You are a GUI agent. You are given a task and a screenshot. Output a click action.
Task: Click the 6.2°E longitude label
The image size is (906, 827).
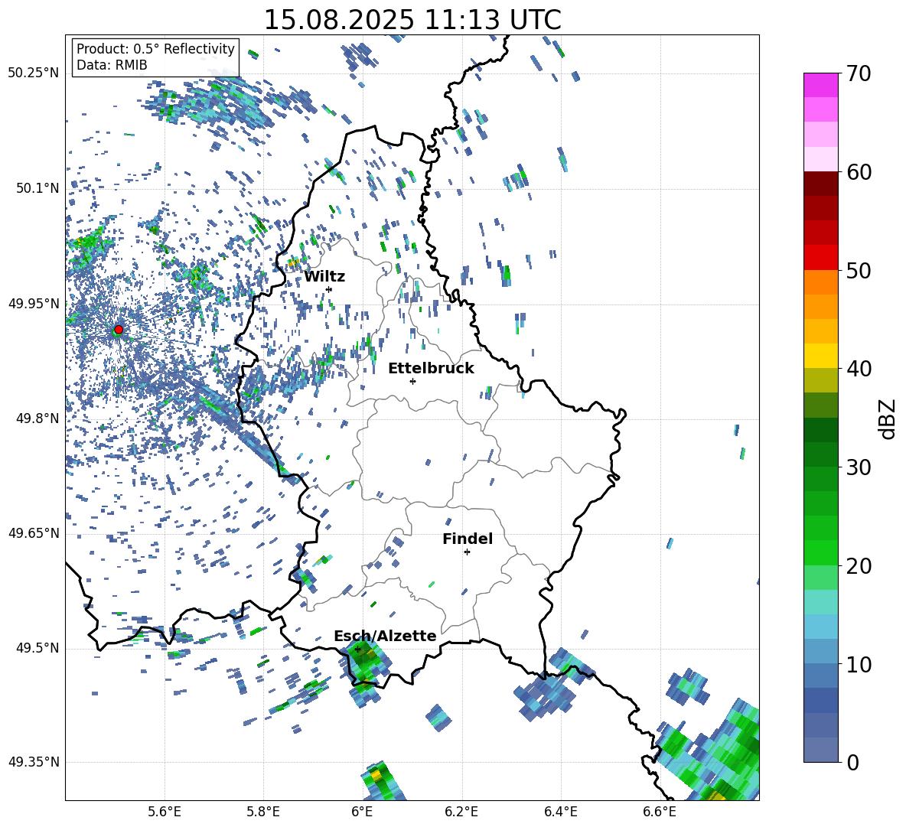coord(461,812)
